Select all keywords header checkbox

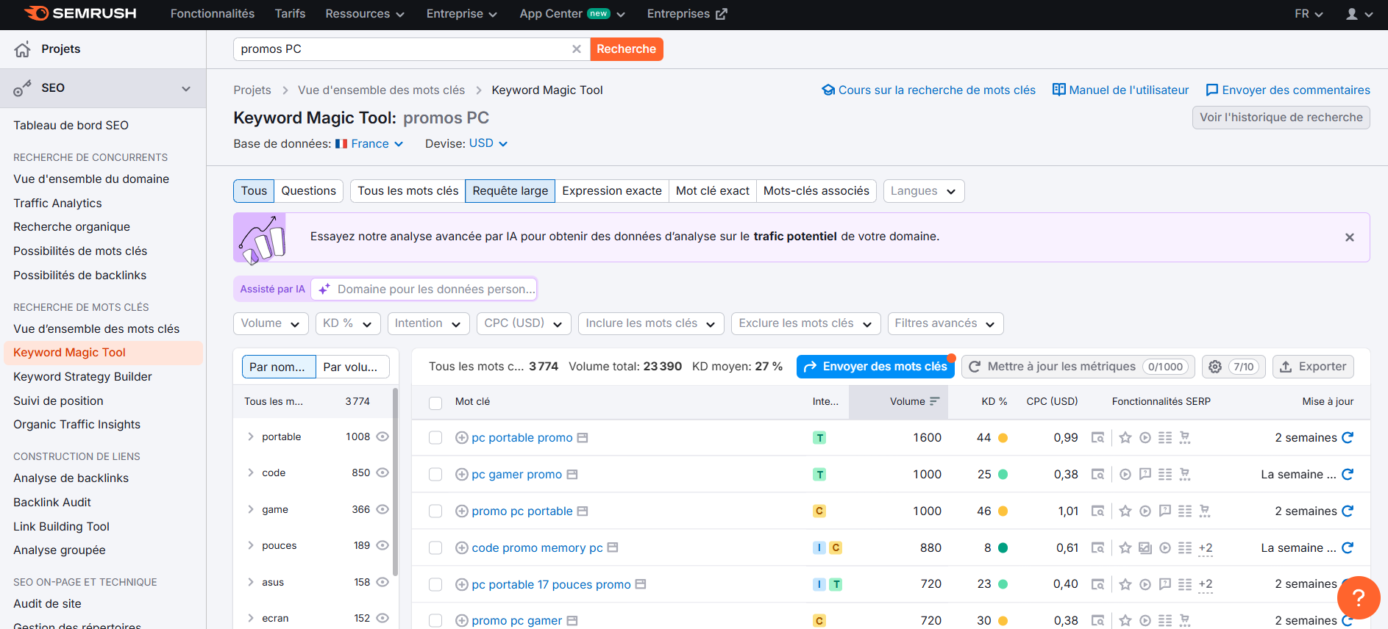click(435, 403)
